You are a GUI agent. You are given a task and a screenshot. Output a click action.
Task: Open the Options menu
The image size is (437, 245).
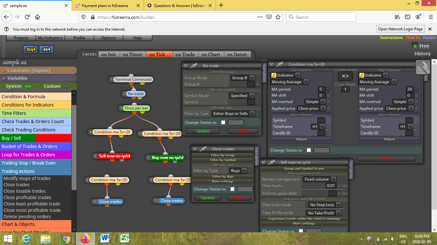point(108,38)
